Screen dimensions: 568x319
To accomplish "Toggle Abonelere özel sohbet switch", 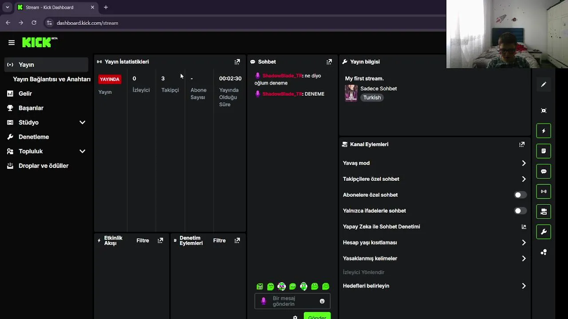I will click(x=520, y=195).
